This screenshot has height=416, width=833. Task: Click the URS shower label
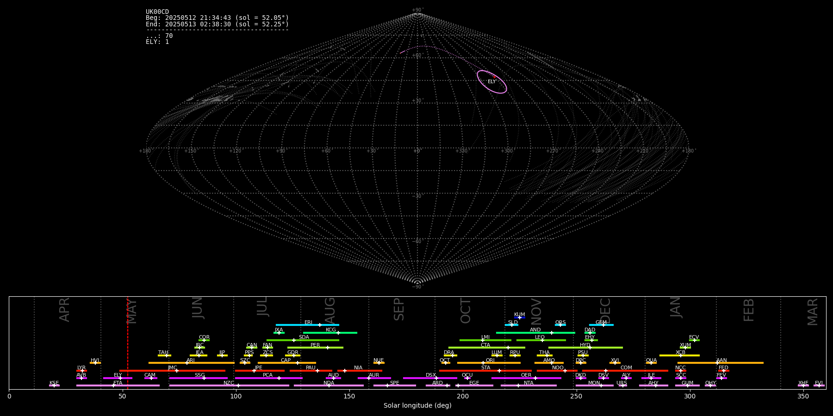coord(622,383)
